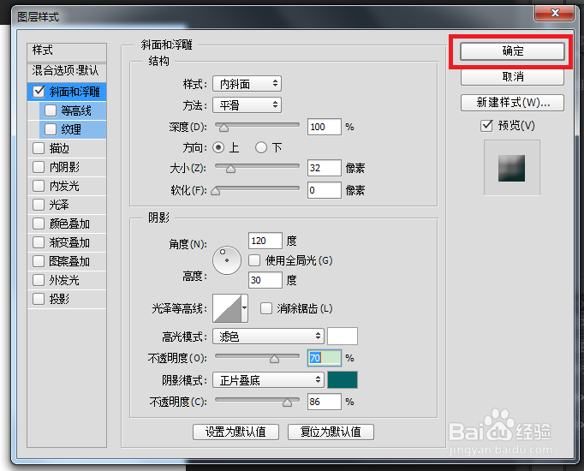Open the 方法 平滑 dropdown
The height and width of the screenshot is (471, 584).
click(x=247, y=105)
